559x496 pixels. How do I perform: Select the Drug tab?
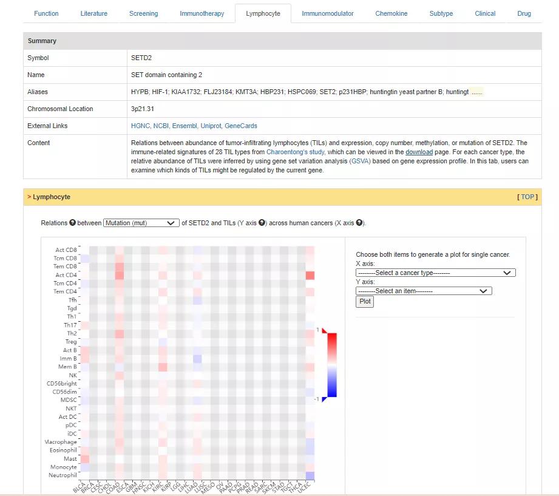[524, 13]
